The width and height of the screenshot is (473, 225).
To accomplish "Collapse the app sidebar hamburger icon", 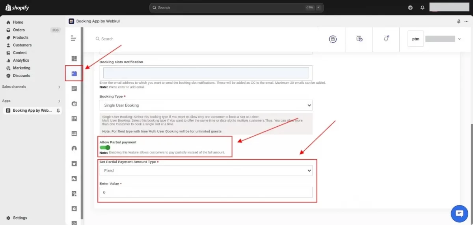I will pos(73,38).
